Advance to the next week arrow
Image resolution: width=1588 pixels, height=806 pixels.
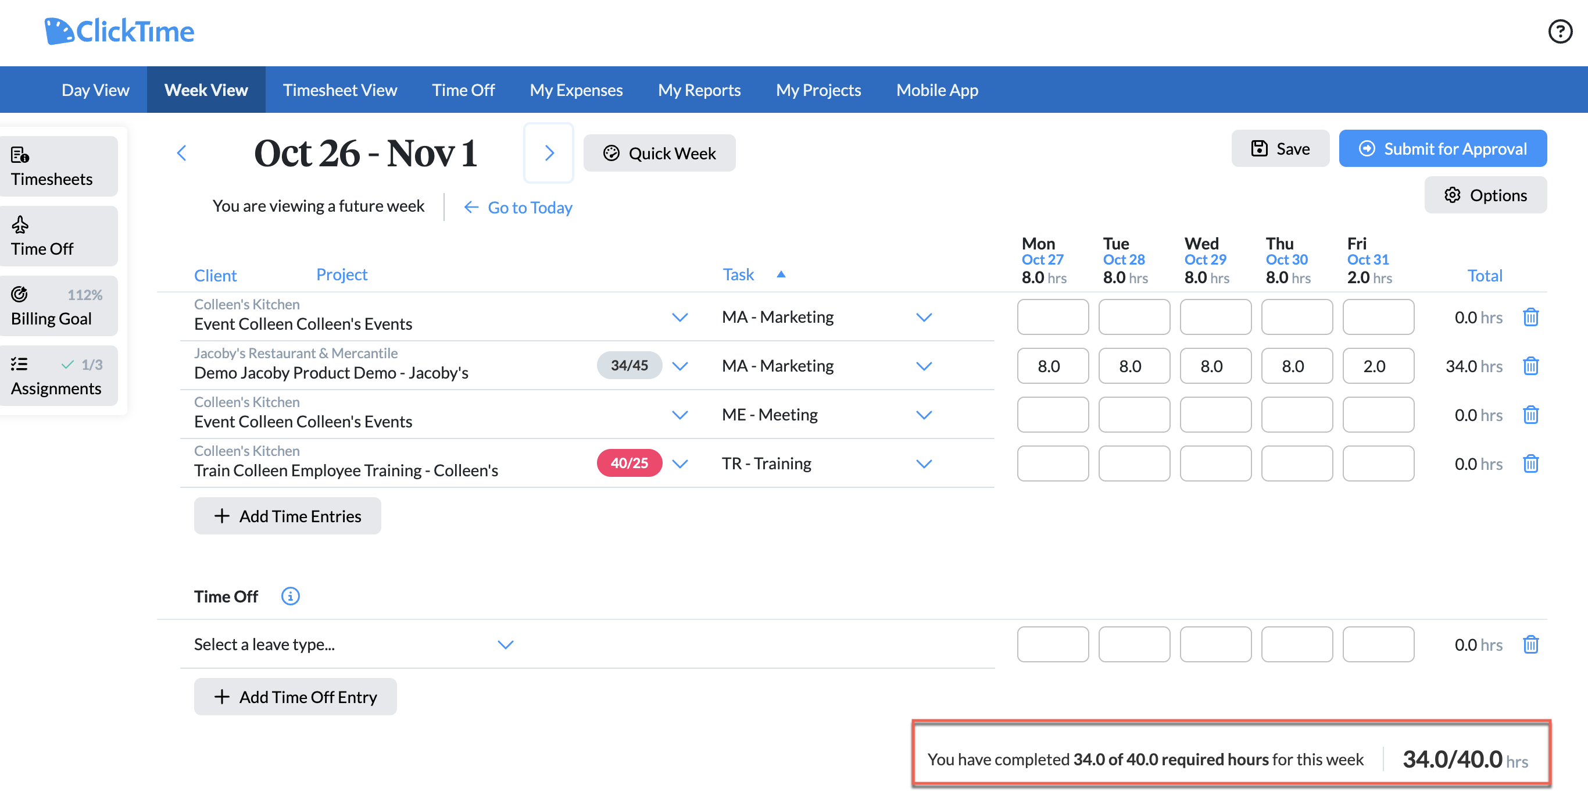549,153
